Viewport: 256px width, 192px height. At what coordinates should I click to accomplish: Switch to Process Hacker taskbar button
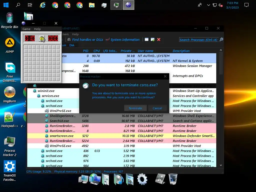click(x=116, y=5)
